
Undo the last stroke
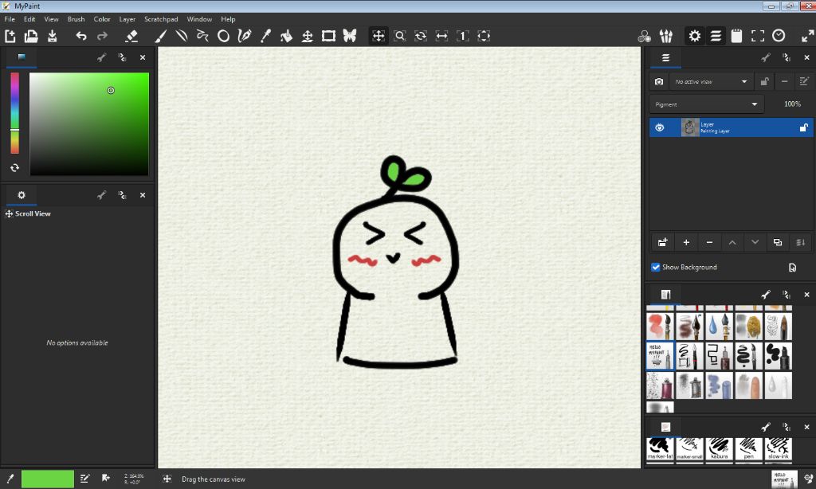click(80, 36)
